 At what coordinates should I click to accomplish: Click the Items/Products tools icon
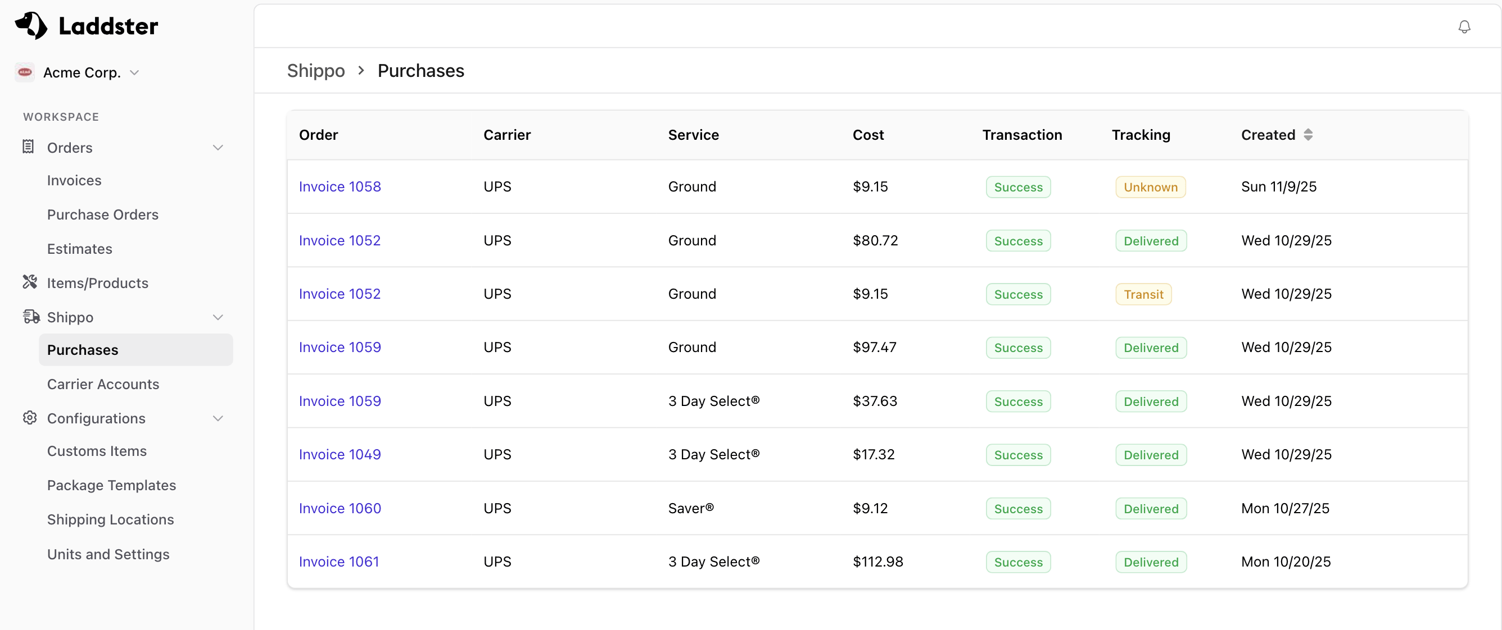click(30, 282)
